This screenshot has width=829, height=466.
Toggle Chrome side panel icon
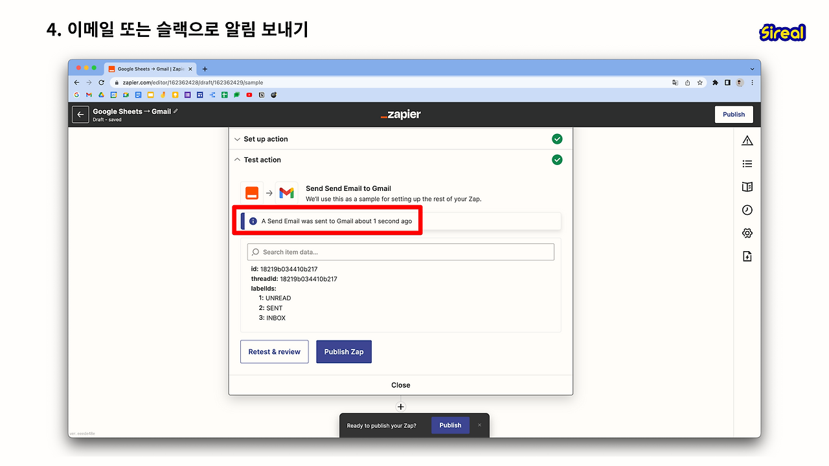pyautogui.click(x=727, y=83)
